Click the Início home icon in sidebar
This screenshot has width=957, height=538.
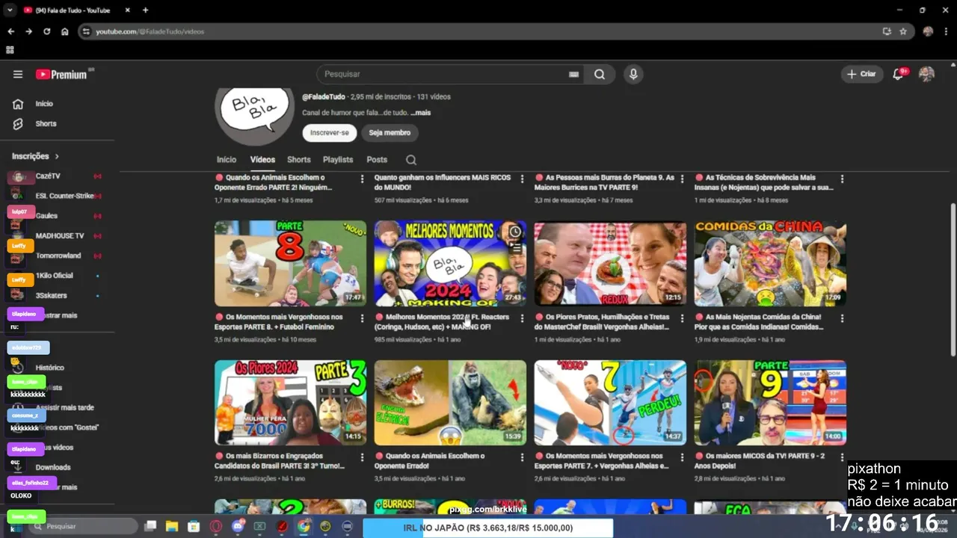tap(18, 104)
